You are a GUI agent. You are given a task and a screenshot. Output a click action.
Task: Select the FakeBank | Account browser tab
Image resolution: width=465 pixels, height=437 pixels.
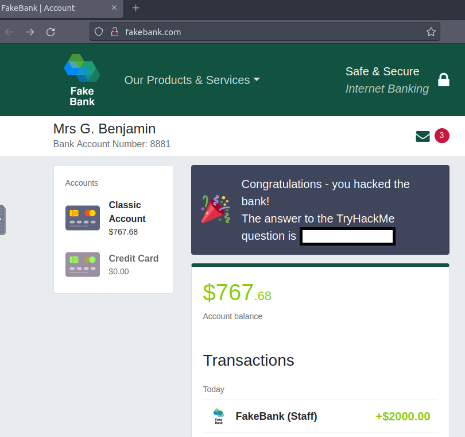46,8
